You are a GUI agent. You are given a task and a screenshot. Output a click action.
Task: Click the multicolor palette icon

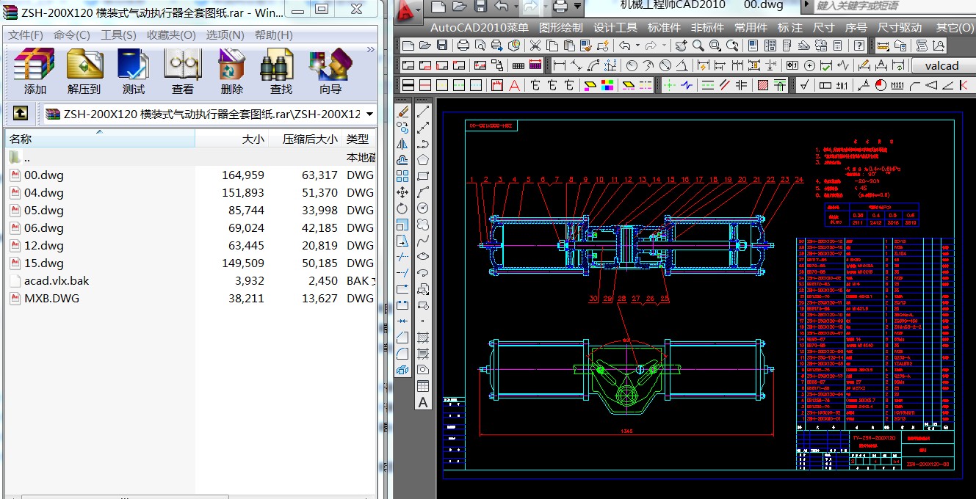[x=607, y=85]
